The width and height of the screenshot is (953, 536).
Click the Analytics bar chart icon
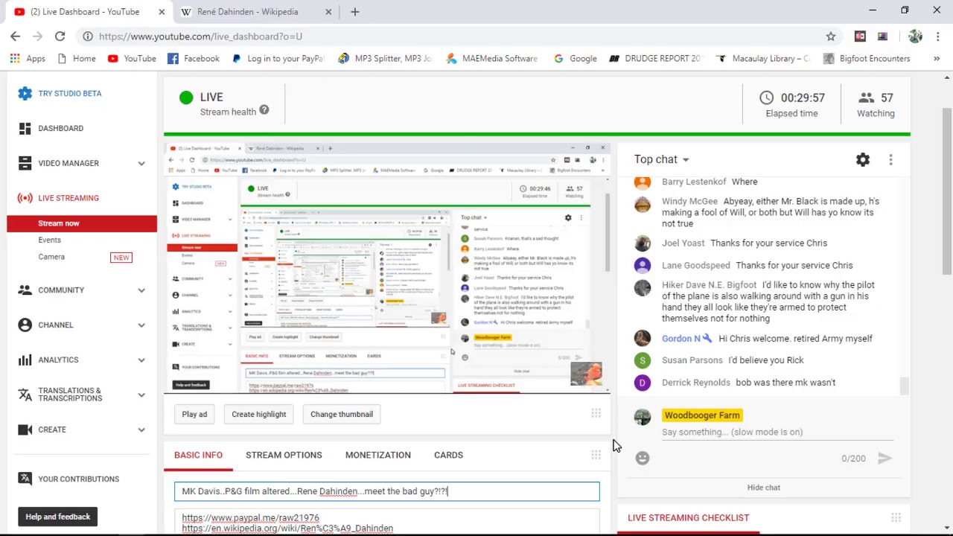click(x=25, y=360)
